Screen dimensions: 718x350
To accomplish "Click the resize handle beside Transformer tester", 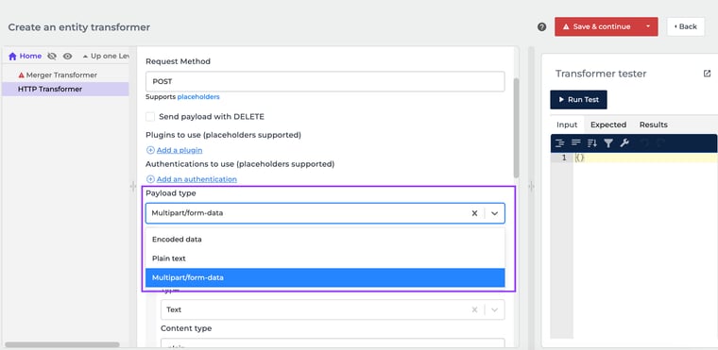I will click(531, 186).
